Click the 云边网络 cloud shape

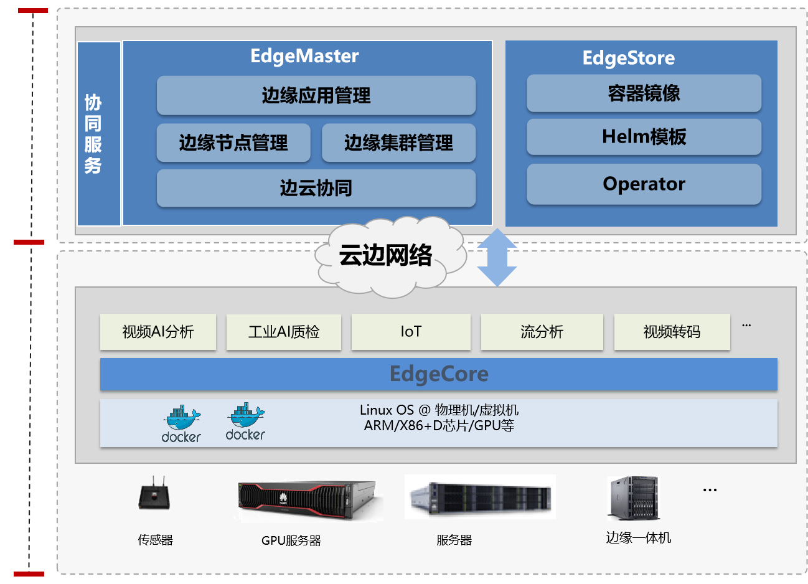click(x=386, y=256)
